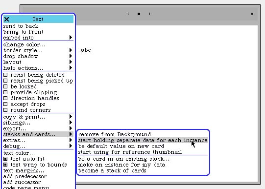Go to next card arrow
The width and height of the screenshot is (265, 189).
[149, 14]
